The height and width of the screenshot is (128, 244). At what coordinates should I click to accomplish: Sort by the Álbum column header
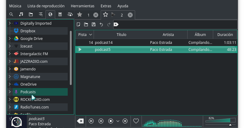[x=200, y=34]
